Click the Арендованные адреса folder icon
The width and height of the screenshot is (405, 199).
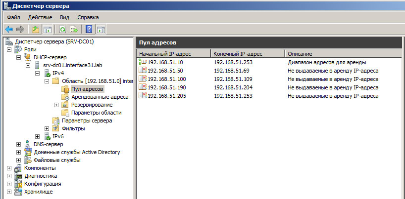(65, 97)
